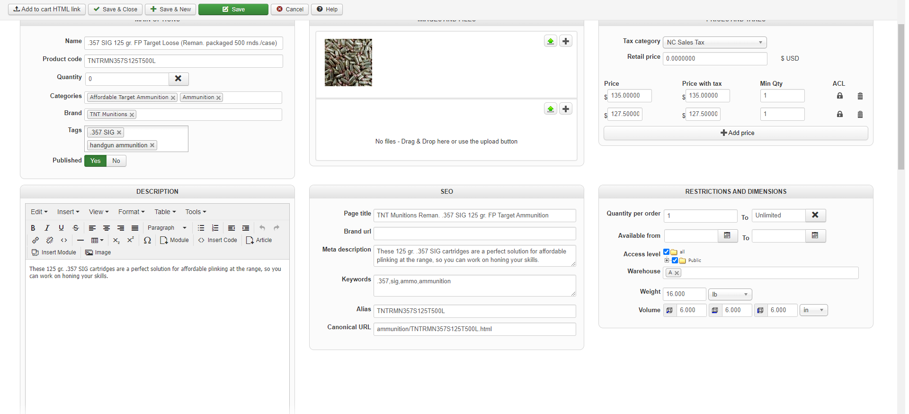This screenshot has height=414, width=909.
Task: Add product image with plus icon
Action: pos(566,41)
